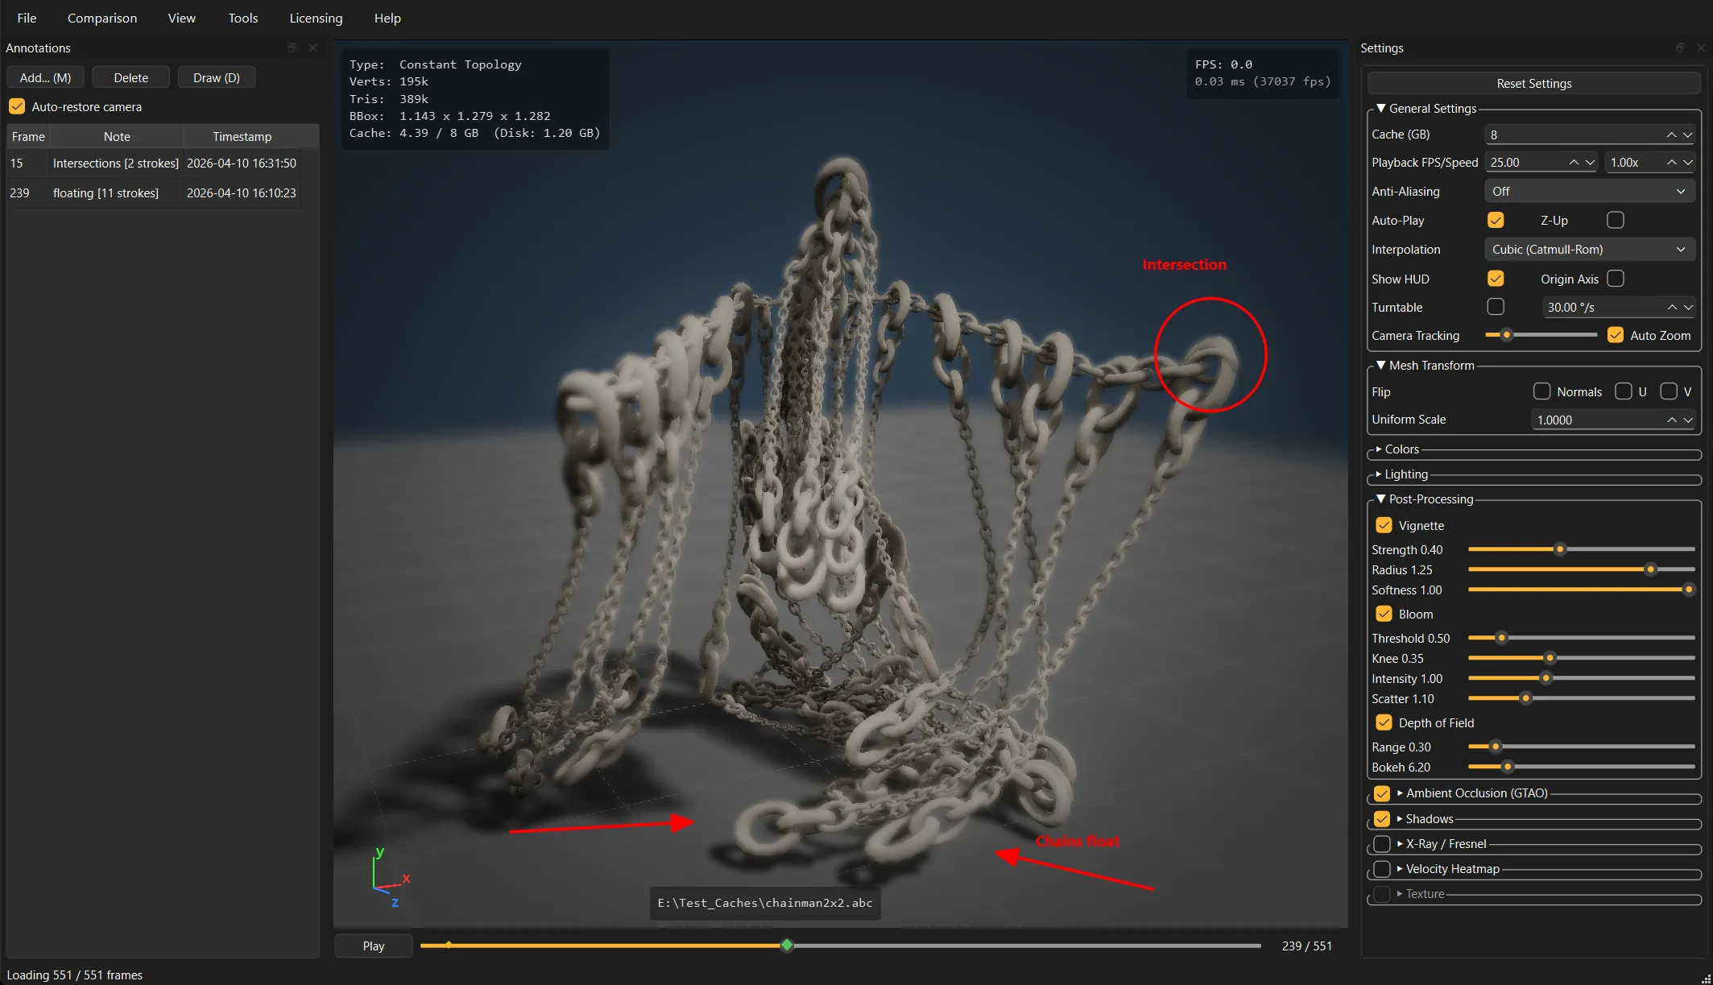Adjust the Vignette Strength slider

pos(1582,549)
